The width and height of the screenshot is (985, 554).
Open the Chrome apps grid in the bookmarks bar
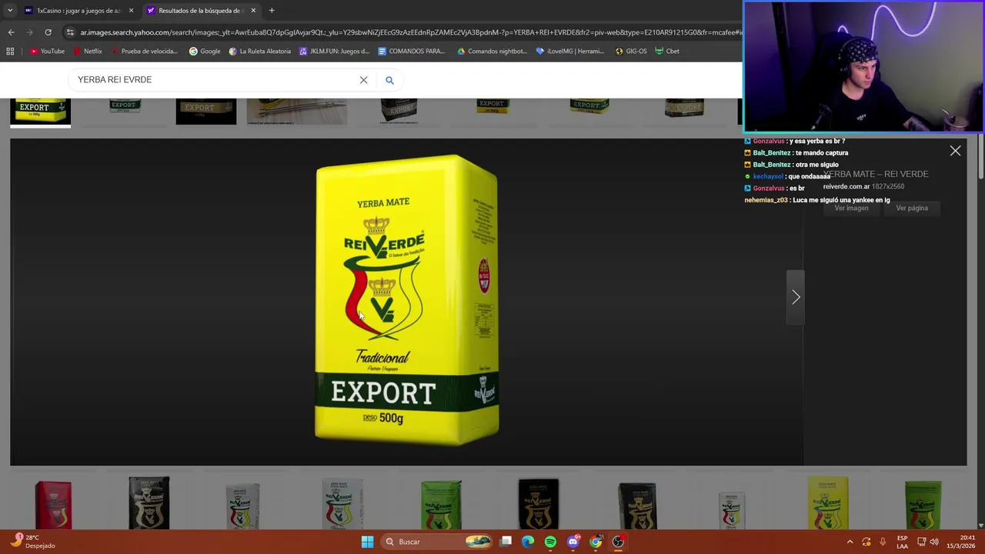coord(10,52)
